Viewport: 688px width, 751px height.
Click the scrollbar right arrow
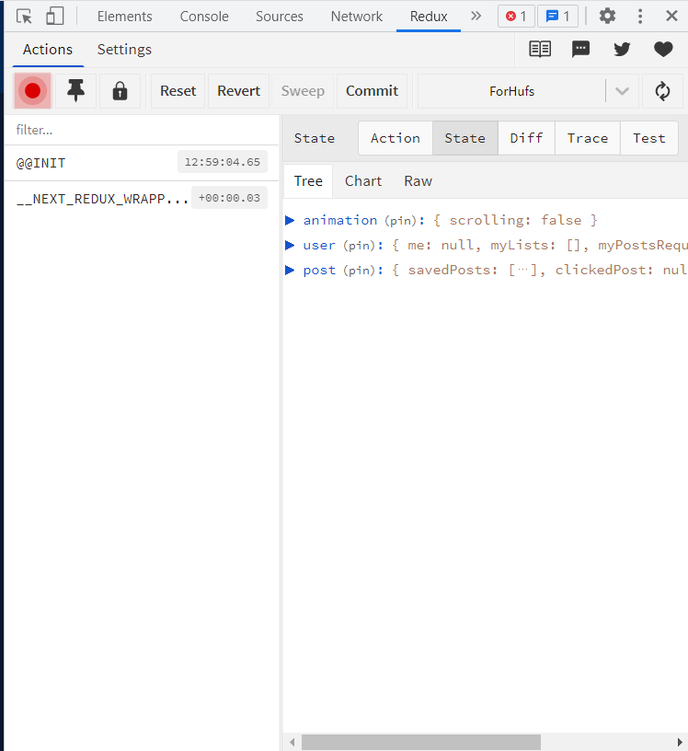(680, 743)
